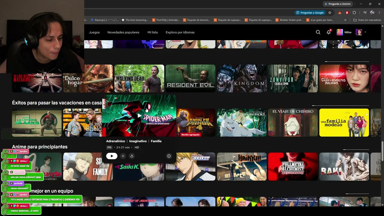Click the red shield extension icon
Viewport: 384px width, 216px height.
pyautogui.click(x=347, y=13)
